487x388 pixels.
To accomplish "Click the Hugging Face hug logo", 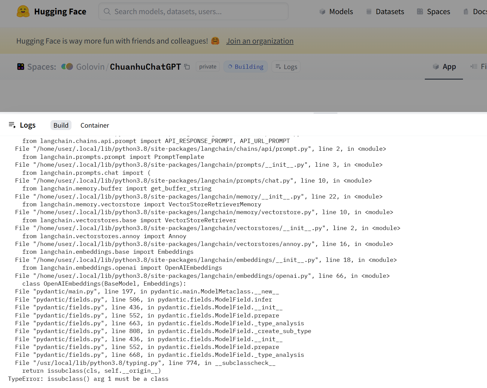I will pos(23,11).
